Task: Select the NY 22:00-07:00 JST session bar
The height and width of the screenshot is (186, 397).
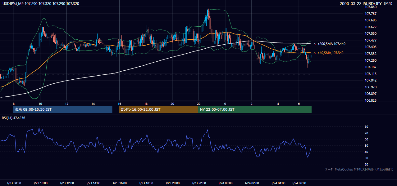Action: coord(255,109)
